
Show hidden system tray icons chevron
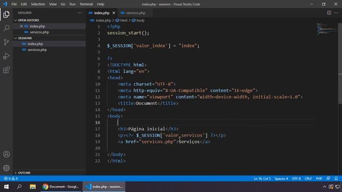(x=324, y=187)
